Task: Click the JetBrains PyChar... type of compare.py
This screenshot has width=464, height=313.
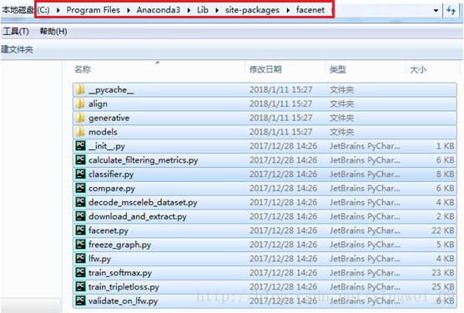Action: (x=365, y=188)
